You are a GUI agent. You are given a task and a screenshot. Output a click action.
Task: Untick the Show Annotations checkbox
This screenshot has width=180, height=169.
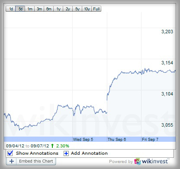pyautogui.click(x=10, y=153)
